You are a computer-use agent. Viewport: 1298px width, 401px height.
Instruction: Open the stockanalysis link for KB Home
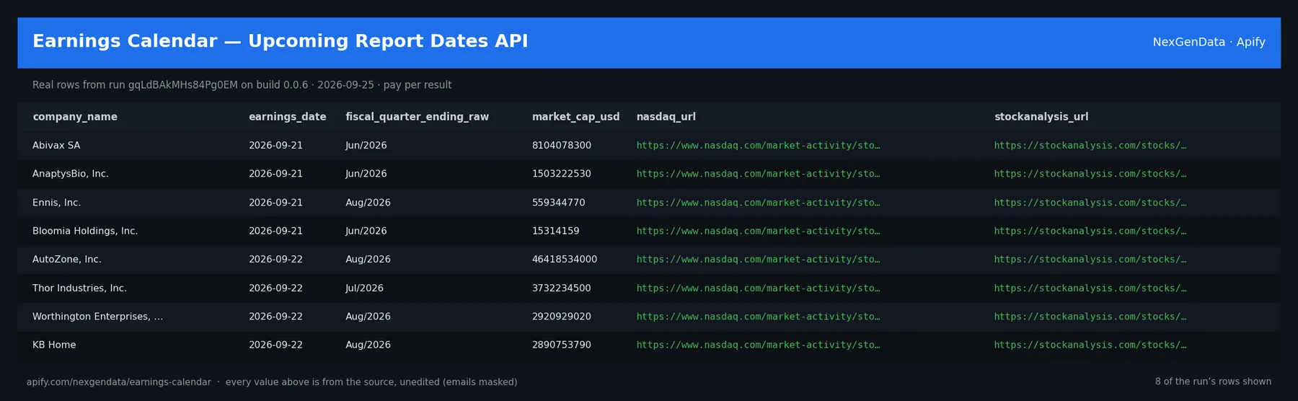coord(1090,345)
